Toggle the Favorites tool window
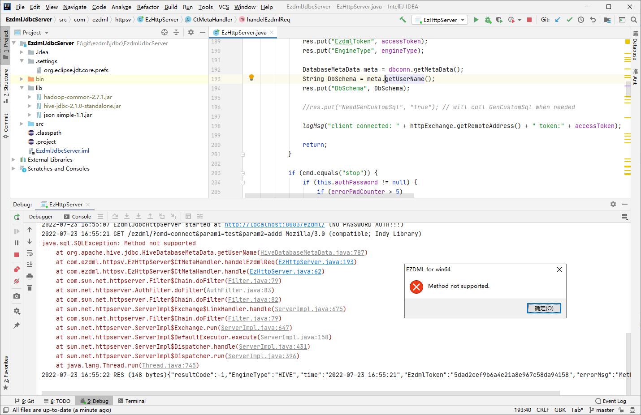The image size is (641, 415). (x=5, y=372)
